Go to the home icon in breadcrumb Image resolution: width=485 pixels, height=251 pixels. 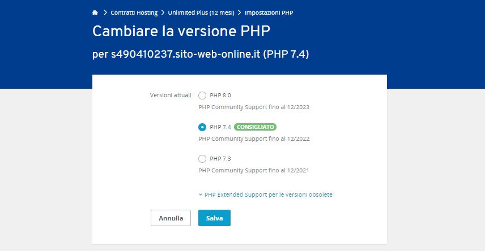tap(95, 12)
